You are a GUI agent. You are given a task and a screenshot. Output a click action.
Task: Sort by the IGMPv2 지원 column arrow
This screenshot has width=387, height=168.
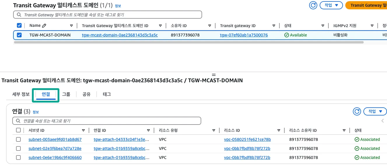click(x=372, y=26)
